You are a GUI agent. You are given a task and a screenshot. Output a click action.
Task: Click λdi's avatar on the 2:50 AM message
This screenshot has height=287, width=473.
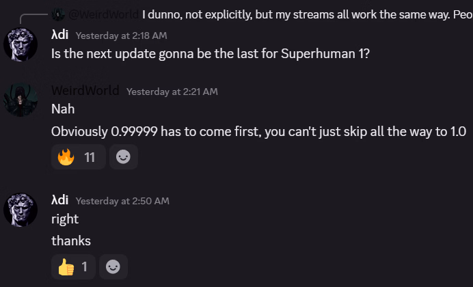[21, 210]
